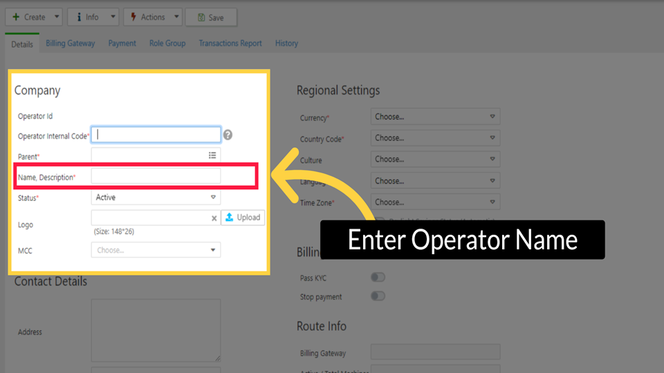Toggle the Pass KYC switch
This screenshot has height=373, width=664.
[x=378, y=277]
